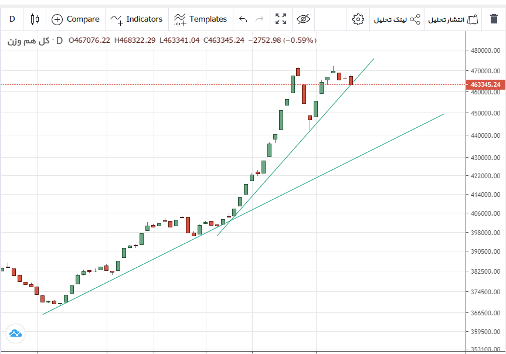Screen dimensions: 506x354
Task: Click the 430000.00 price axis label
Action: click(x=485, y=158)
